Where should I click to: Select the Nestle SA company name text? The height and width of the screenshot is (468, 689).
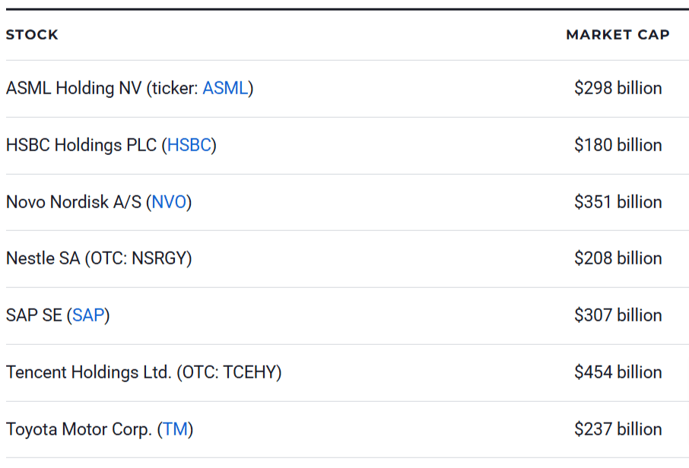click(43, 258)
